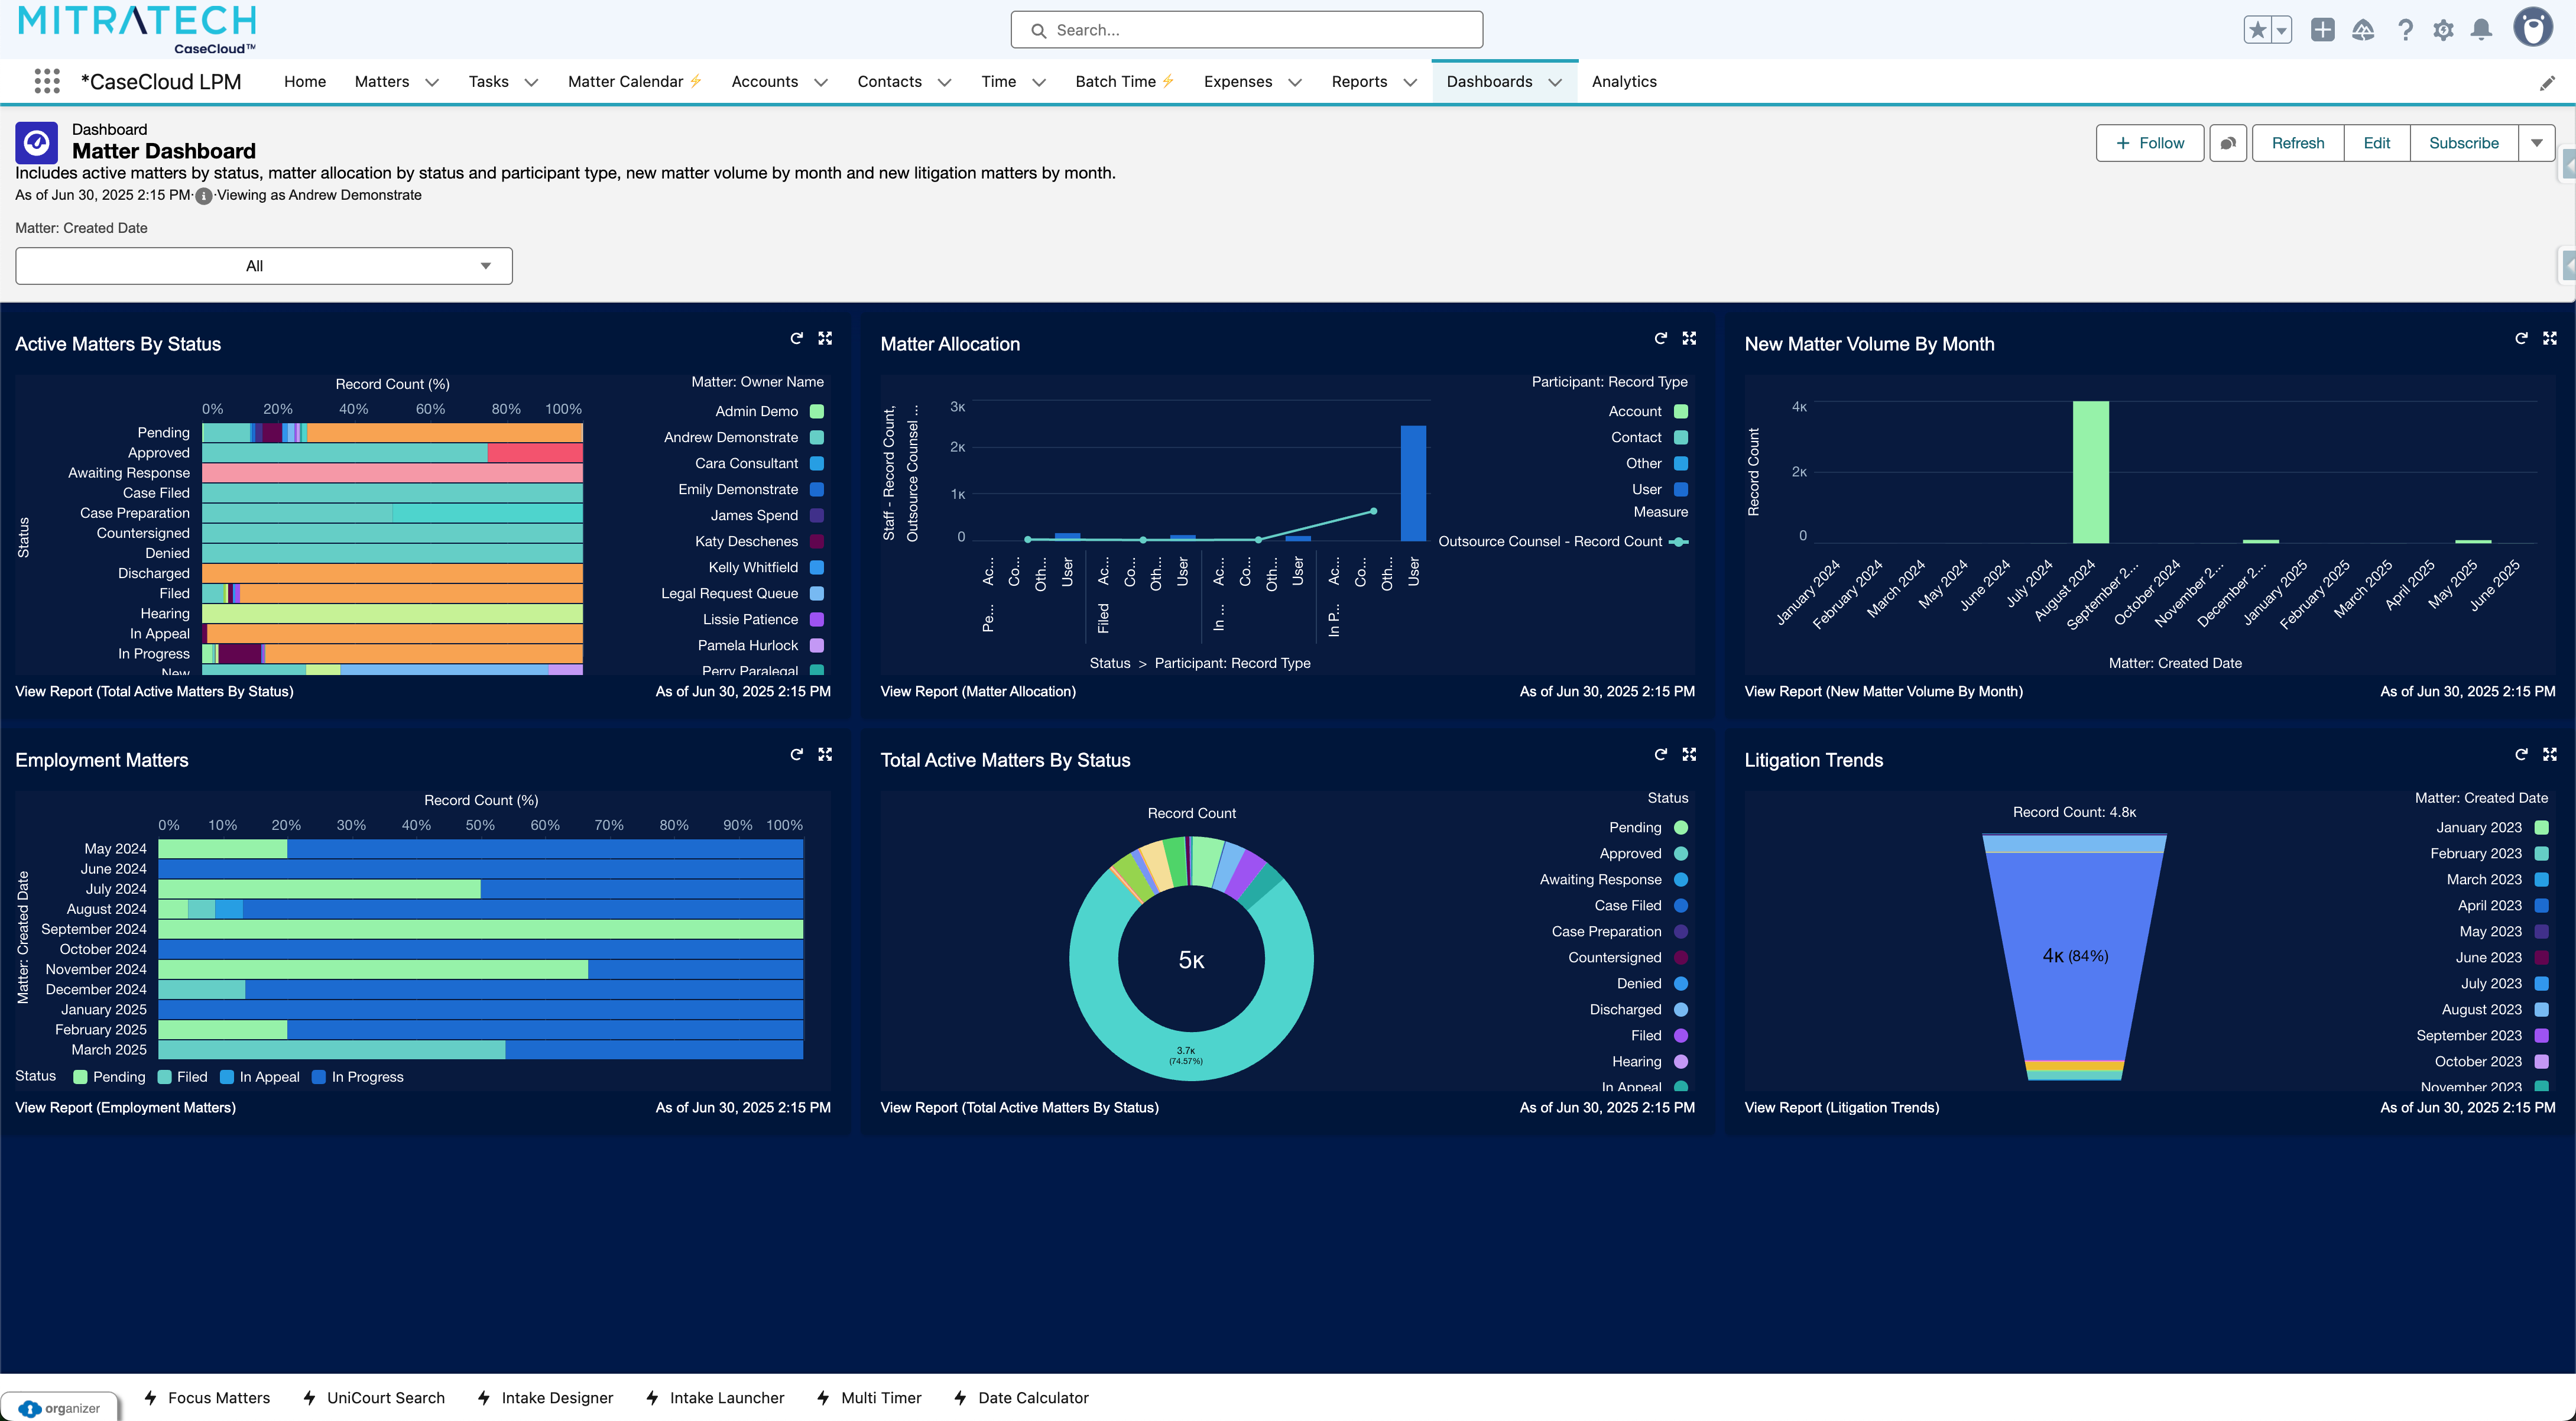2576x1421 pixels.
Task: Click the edit pencil icon in navigation bar
Action: [2547, 83]
